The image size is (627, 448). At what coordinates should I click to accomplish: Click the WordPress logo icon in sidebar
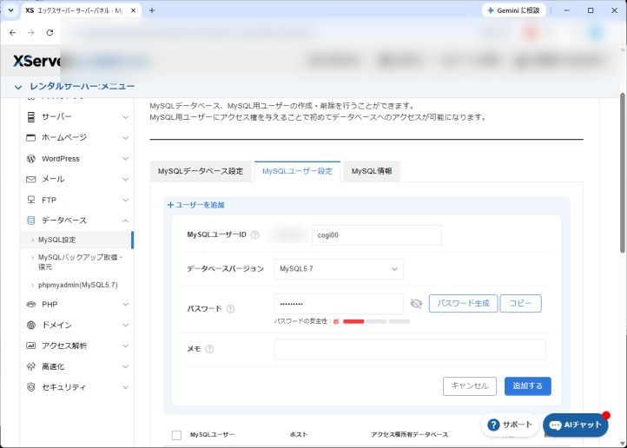coord(30,159)
